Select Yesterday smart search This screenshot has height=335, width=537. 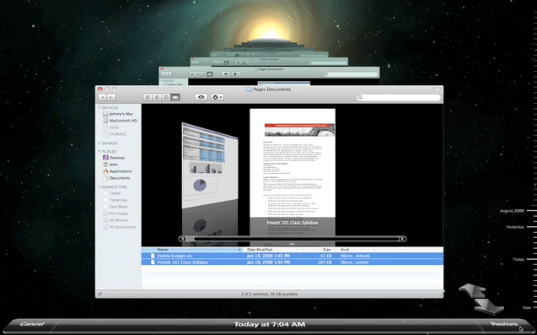(x=115, y=200)
